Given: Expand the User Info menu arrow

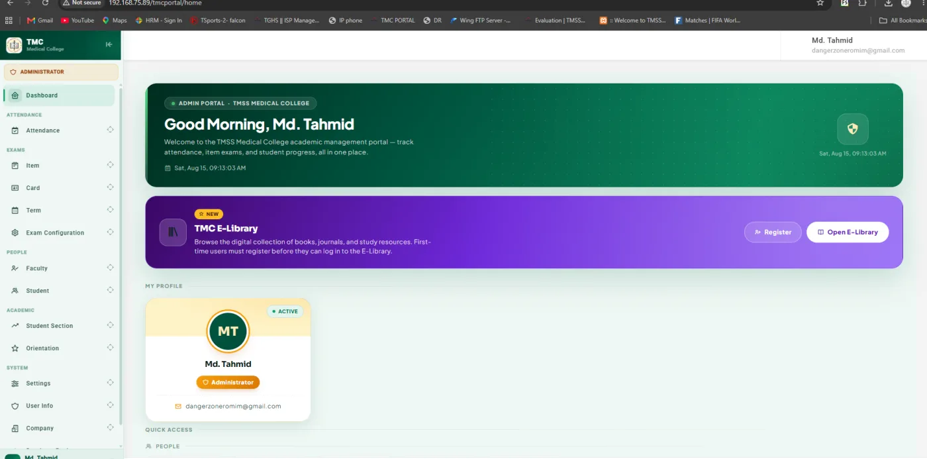Looking at the screenshot, I should click(110, 405).
